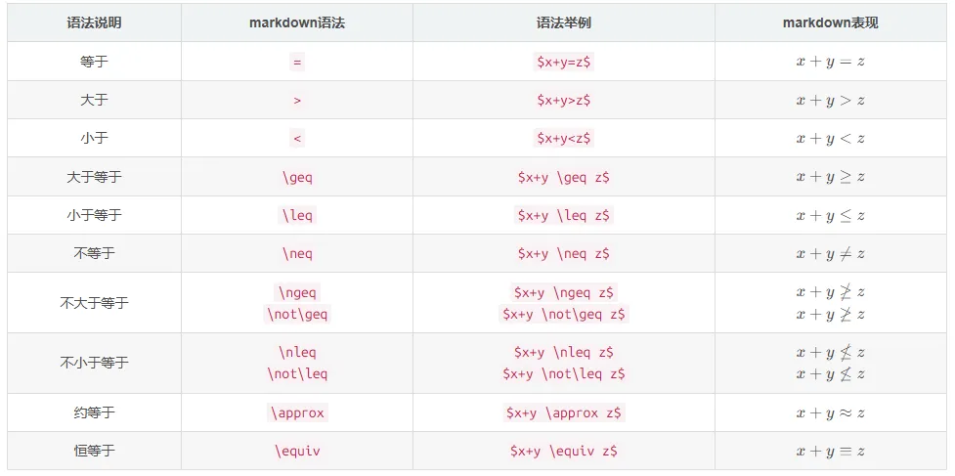Select the \ngeq code snippet

pyautogui.click(x=297, y=293)
